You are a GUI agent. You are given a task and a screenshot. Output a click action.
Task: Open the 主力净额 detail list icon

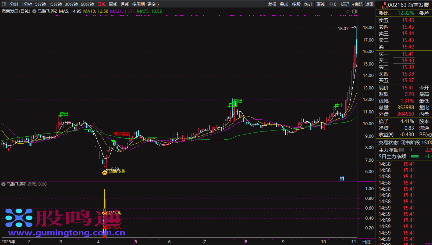401,150
